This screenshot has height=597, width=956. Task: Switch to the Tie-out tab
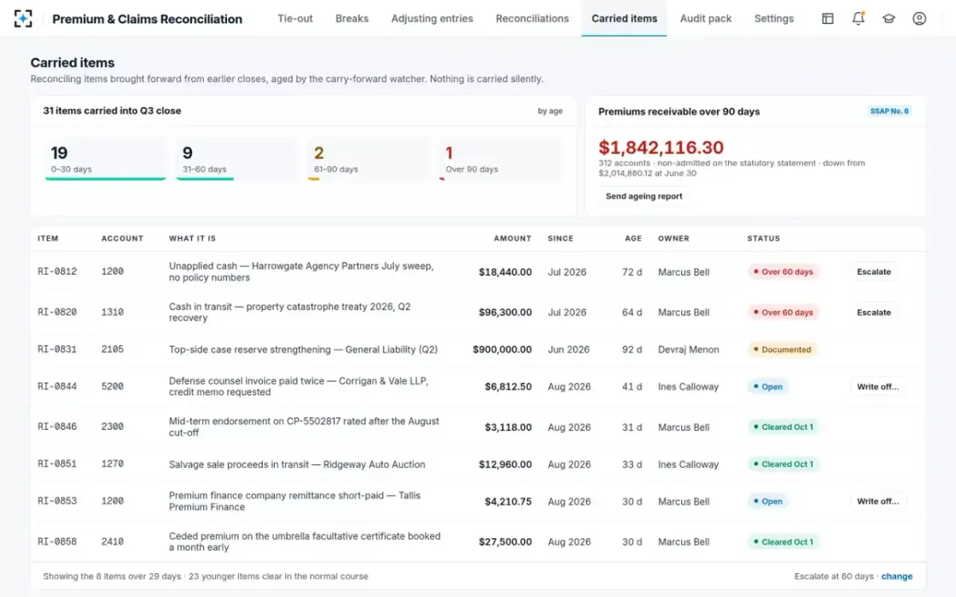tap(295, 18)
